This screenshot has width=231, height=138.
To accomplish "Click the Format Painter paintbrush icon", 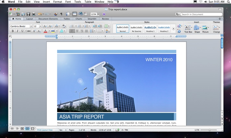I will [56, 14].
